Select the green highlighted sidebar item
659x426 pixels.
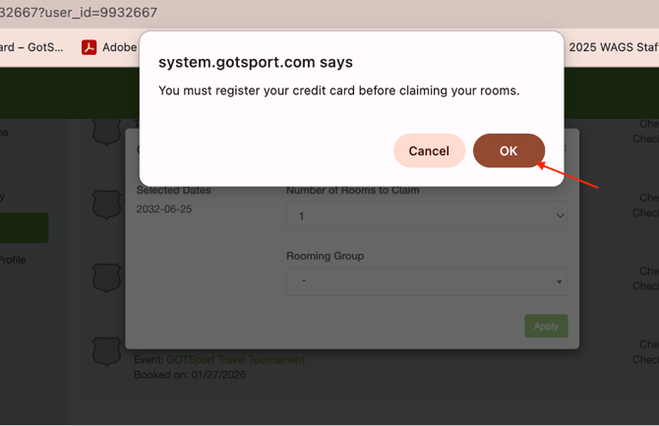24,227
